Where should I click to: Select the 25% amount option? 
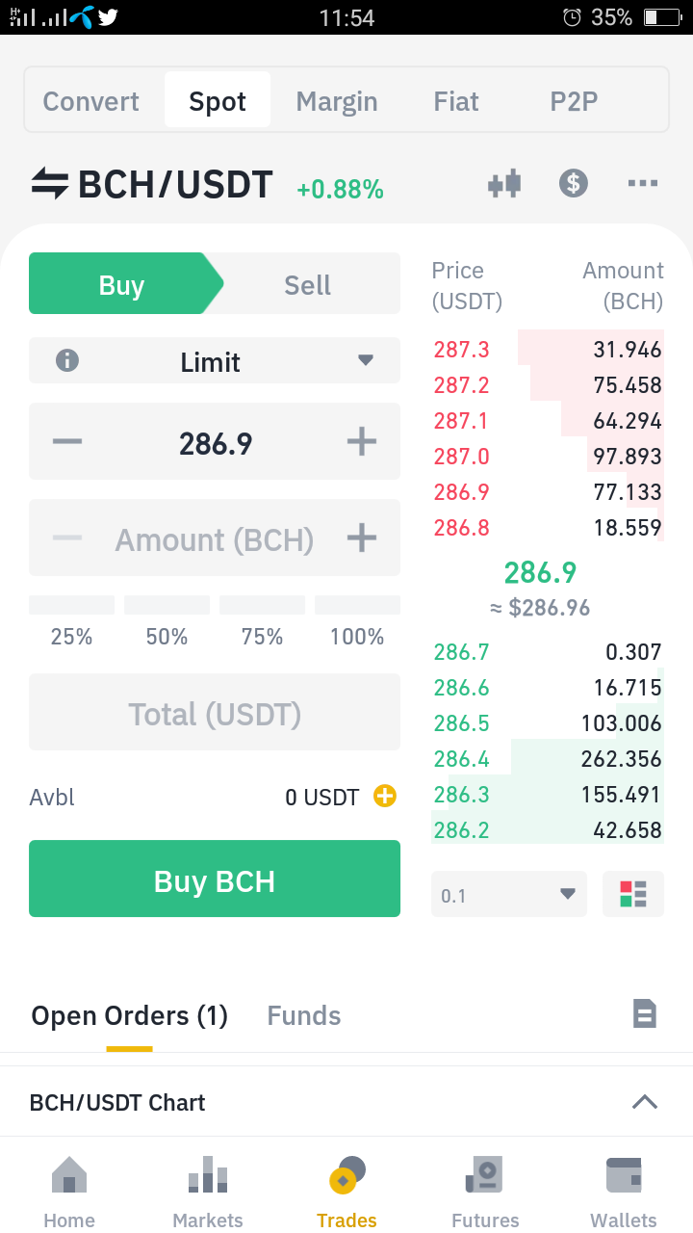(71, 622)
